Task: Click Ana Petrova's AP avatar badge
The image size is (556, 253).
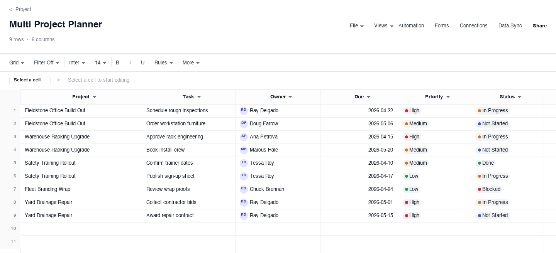Action: 244,137
